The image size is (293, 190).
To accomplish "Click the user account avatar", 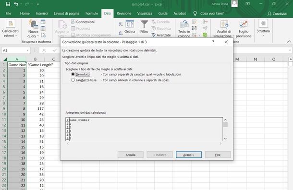I will point(234,4).
